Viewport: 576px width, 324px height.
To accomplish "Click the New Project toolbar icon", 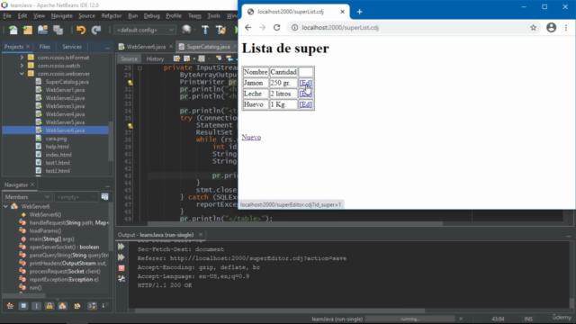I will (28, 30).
